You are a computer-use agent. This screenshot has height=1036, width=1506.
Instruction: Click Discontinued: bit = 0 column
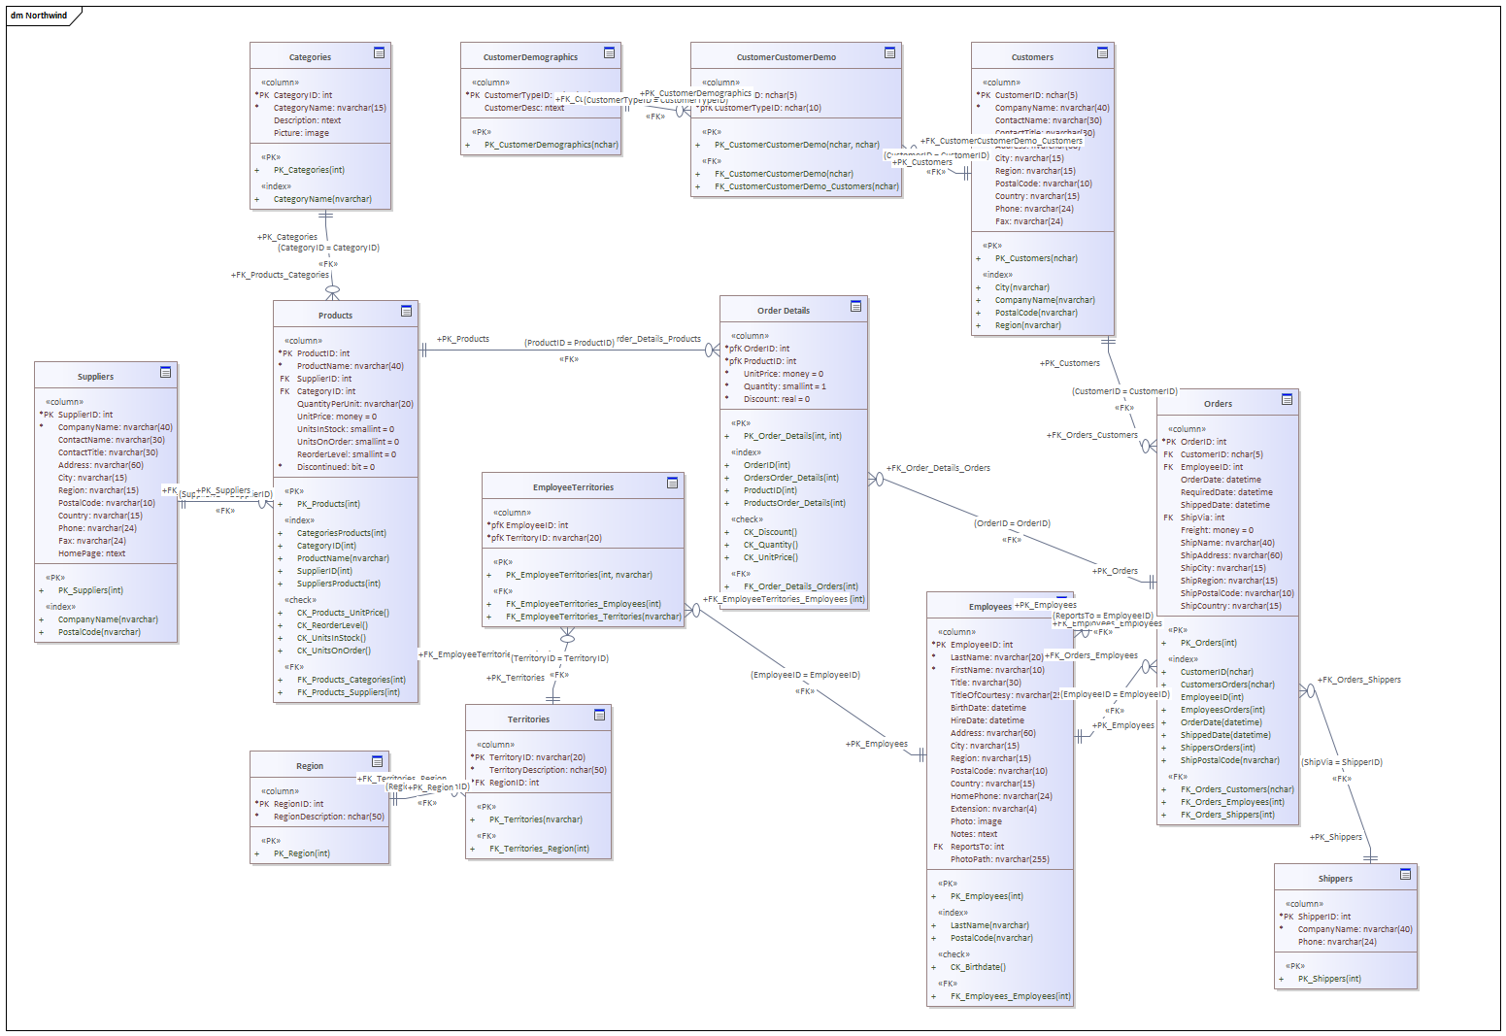pos(335,467)
